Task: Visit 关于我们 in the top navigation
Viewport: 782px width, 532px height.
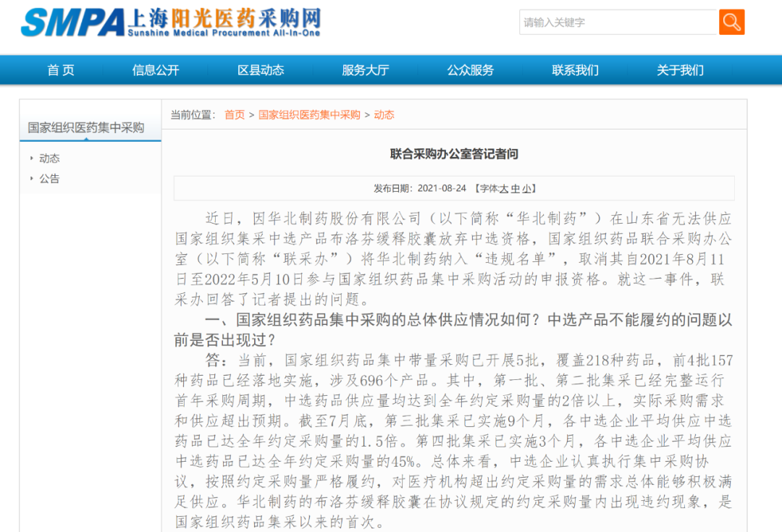Action: [680, 70]
